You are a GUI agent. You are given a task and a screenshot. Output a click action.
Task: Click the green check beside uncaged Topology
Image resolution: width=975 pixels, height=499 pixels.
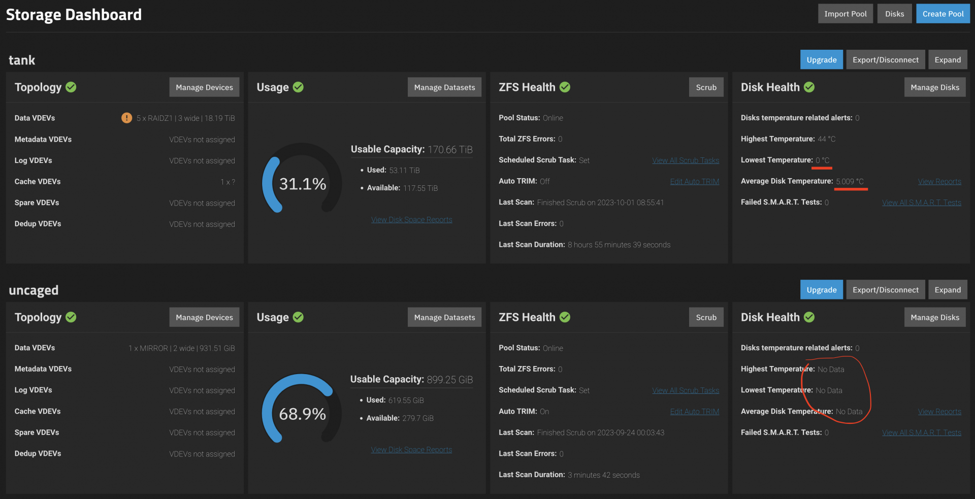(x=71, y=317)
